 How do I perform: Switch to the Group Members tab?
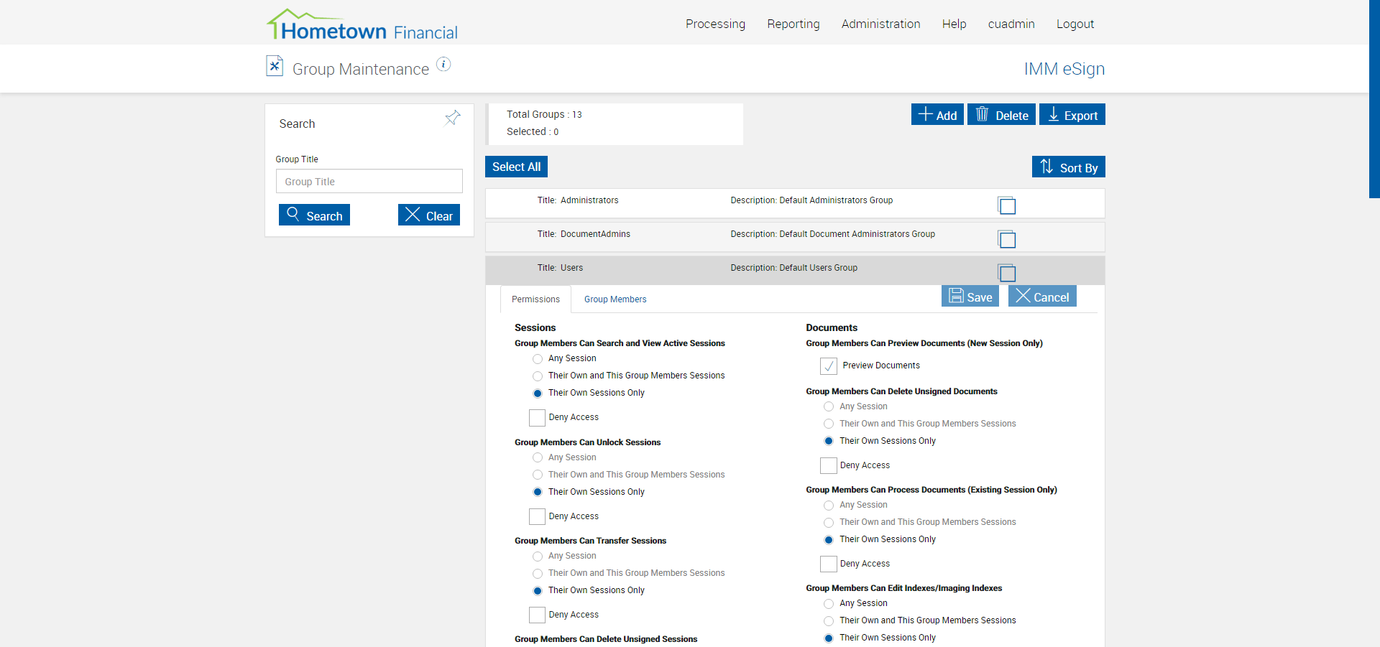(615, 299)
